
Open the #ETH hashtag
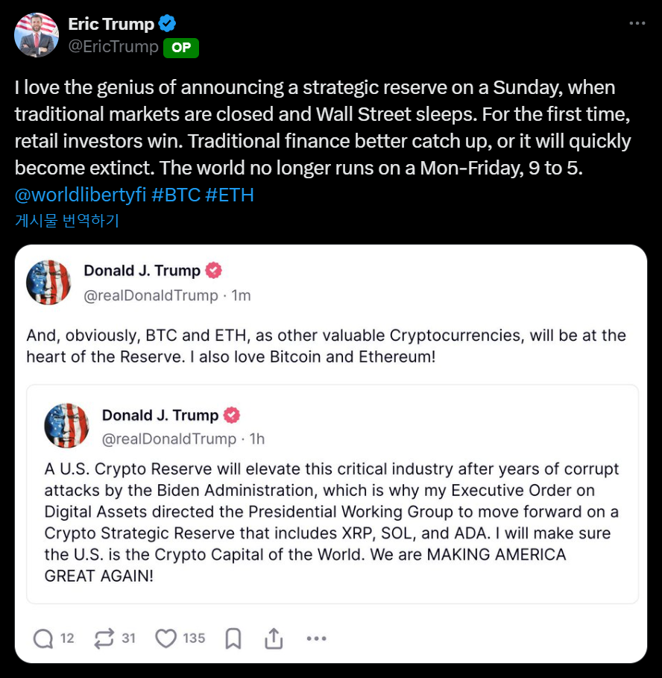click(230, 195)
